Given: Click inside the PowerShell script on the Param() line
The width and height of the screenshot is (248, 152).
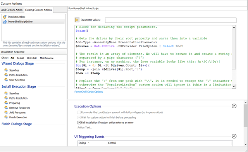Looking at the screenshot, I should (x=82, y=31).
